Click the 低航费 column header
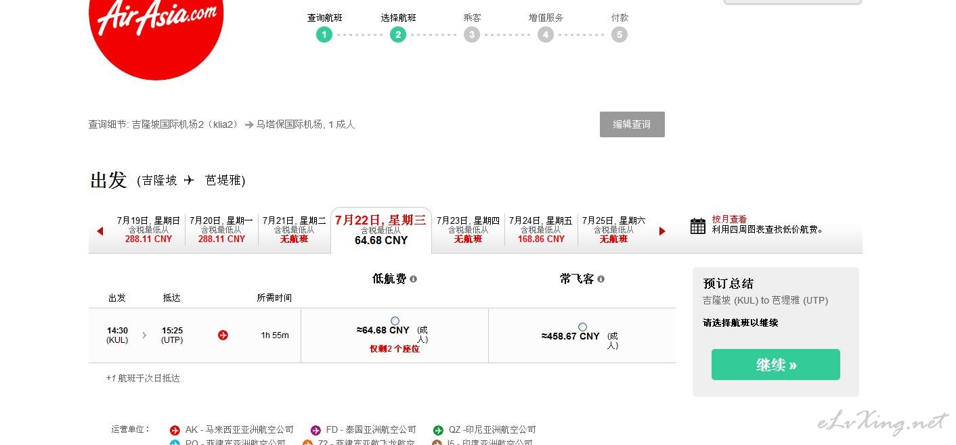956x445 pixels. point(389,279)
